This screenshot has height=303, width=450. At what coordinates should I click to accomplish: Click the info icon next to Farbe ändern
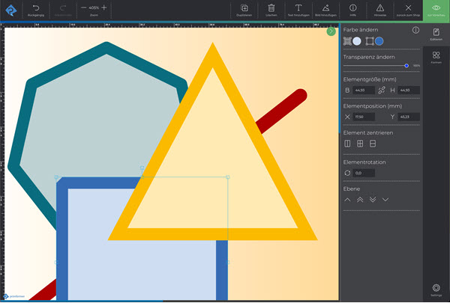(415, 30)
